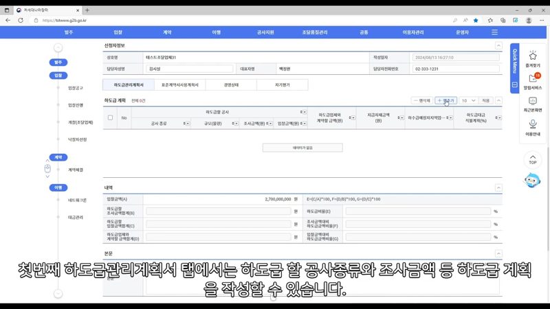
Task: Open the sort dropdown on the 하도급대금 지불계획(%) column
Action: click(x=499, y=117)
